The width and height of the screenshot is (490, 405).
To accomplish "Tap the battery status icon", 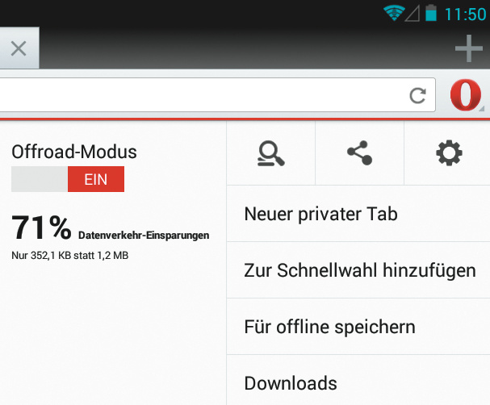I will click(431, 13).
